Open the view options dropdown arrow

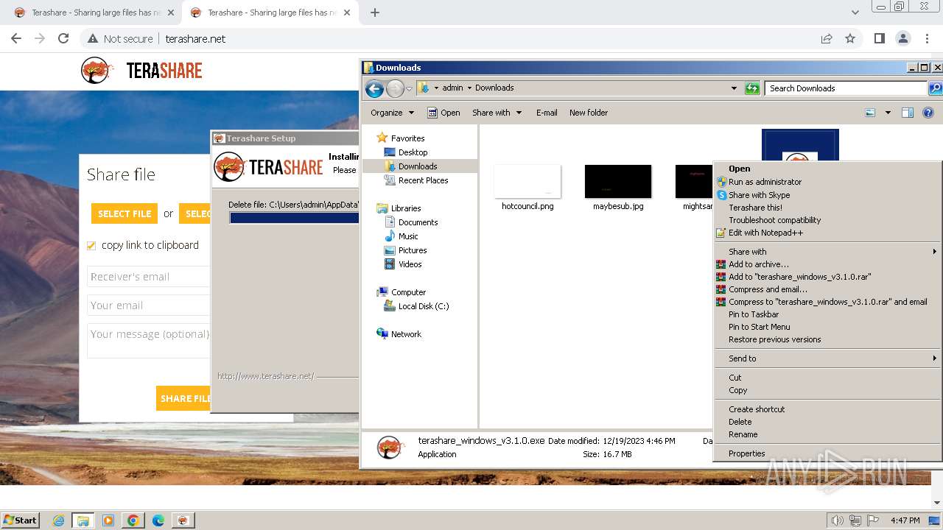pyautogui.click(x=888, y=113)
